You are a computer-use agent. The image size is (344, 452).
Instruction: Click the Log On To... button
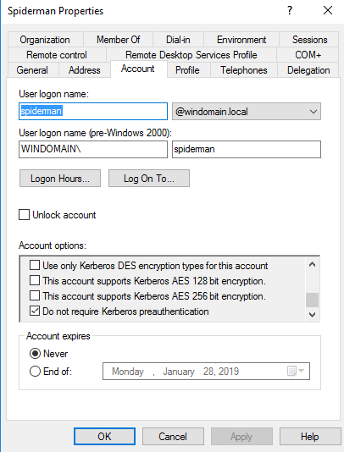(149, 179)
